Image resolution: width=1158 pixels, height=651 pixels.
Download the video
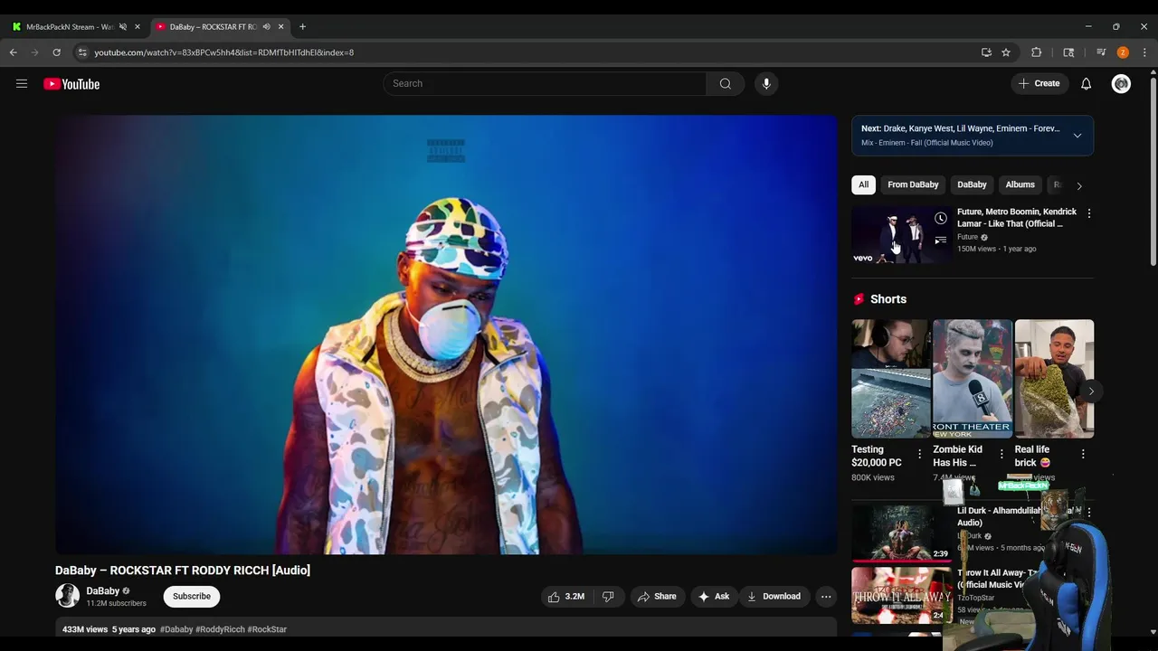tap(774, 597)
